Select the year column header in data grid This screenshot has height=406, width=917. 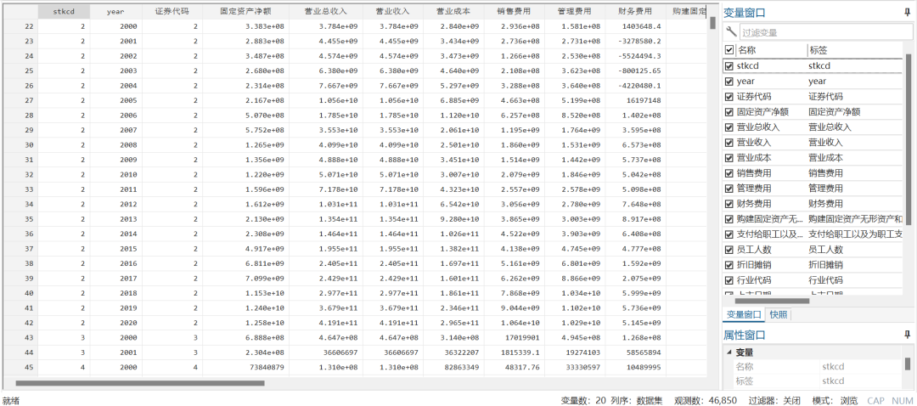(x=115, y=11)
